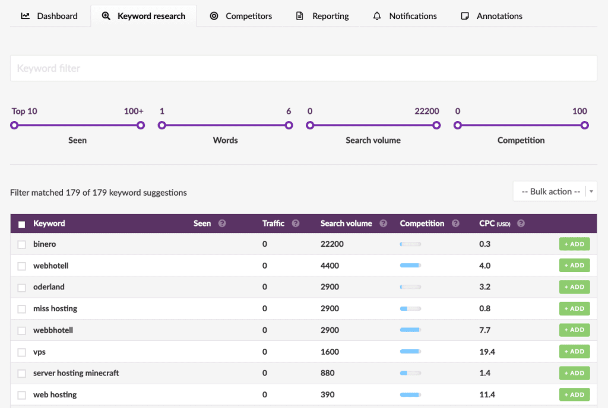
Task: Sort table by the Keyword column header
Action: (49, 224)
